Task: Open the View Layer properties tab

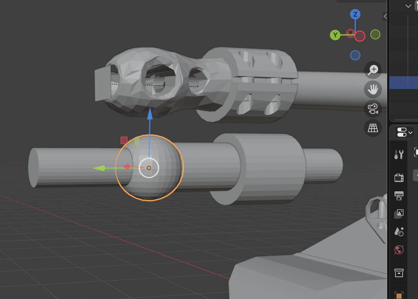Action: pyautogui.click(x=399, y=213)
